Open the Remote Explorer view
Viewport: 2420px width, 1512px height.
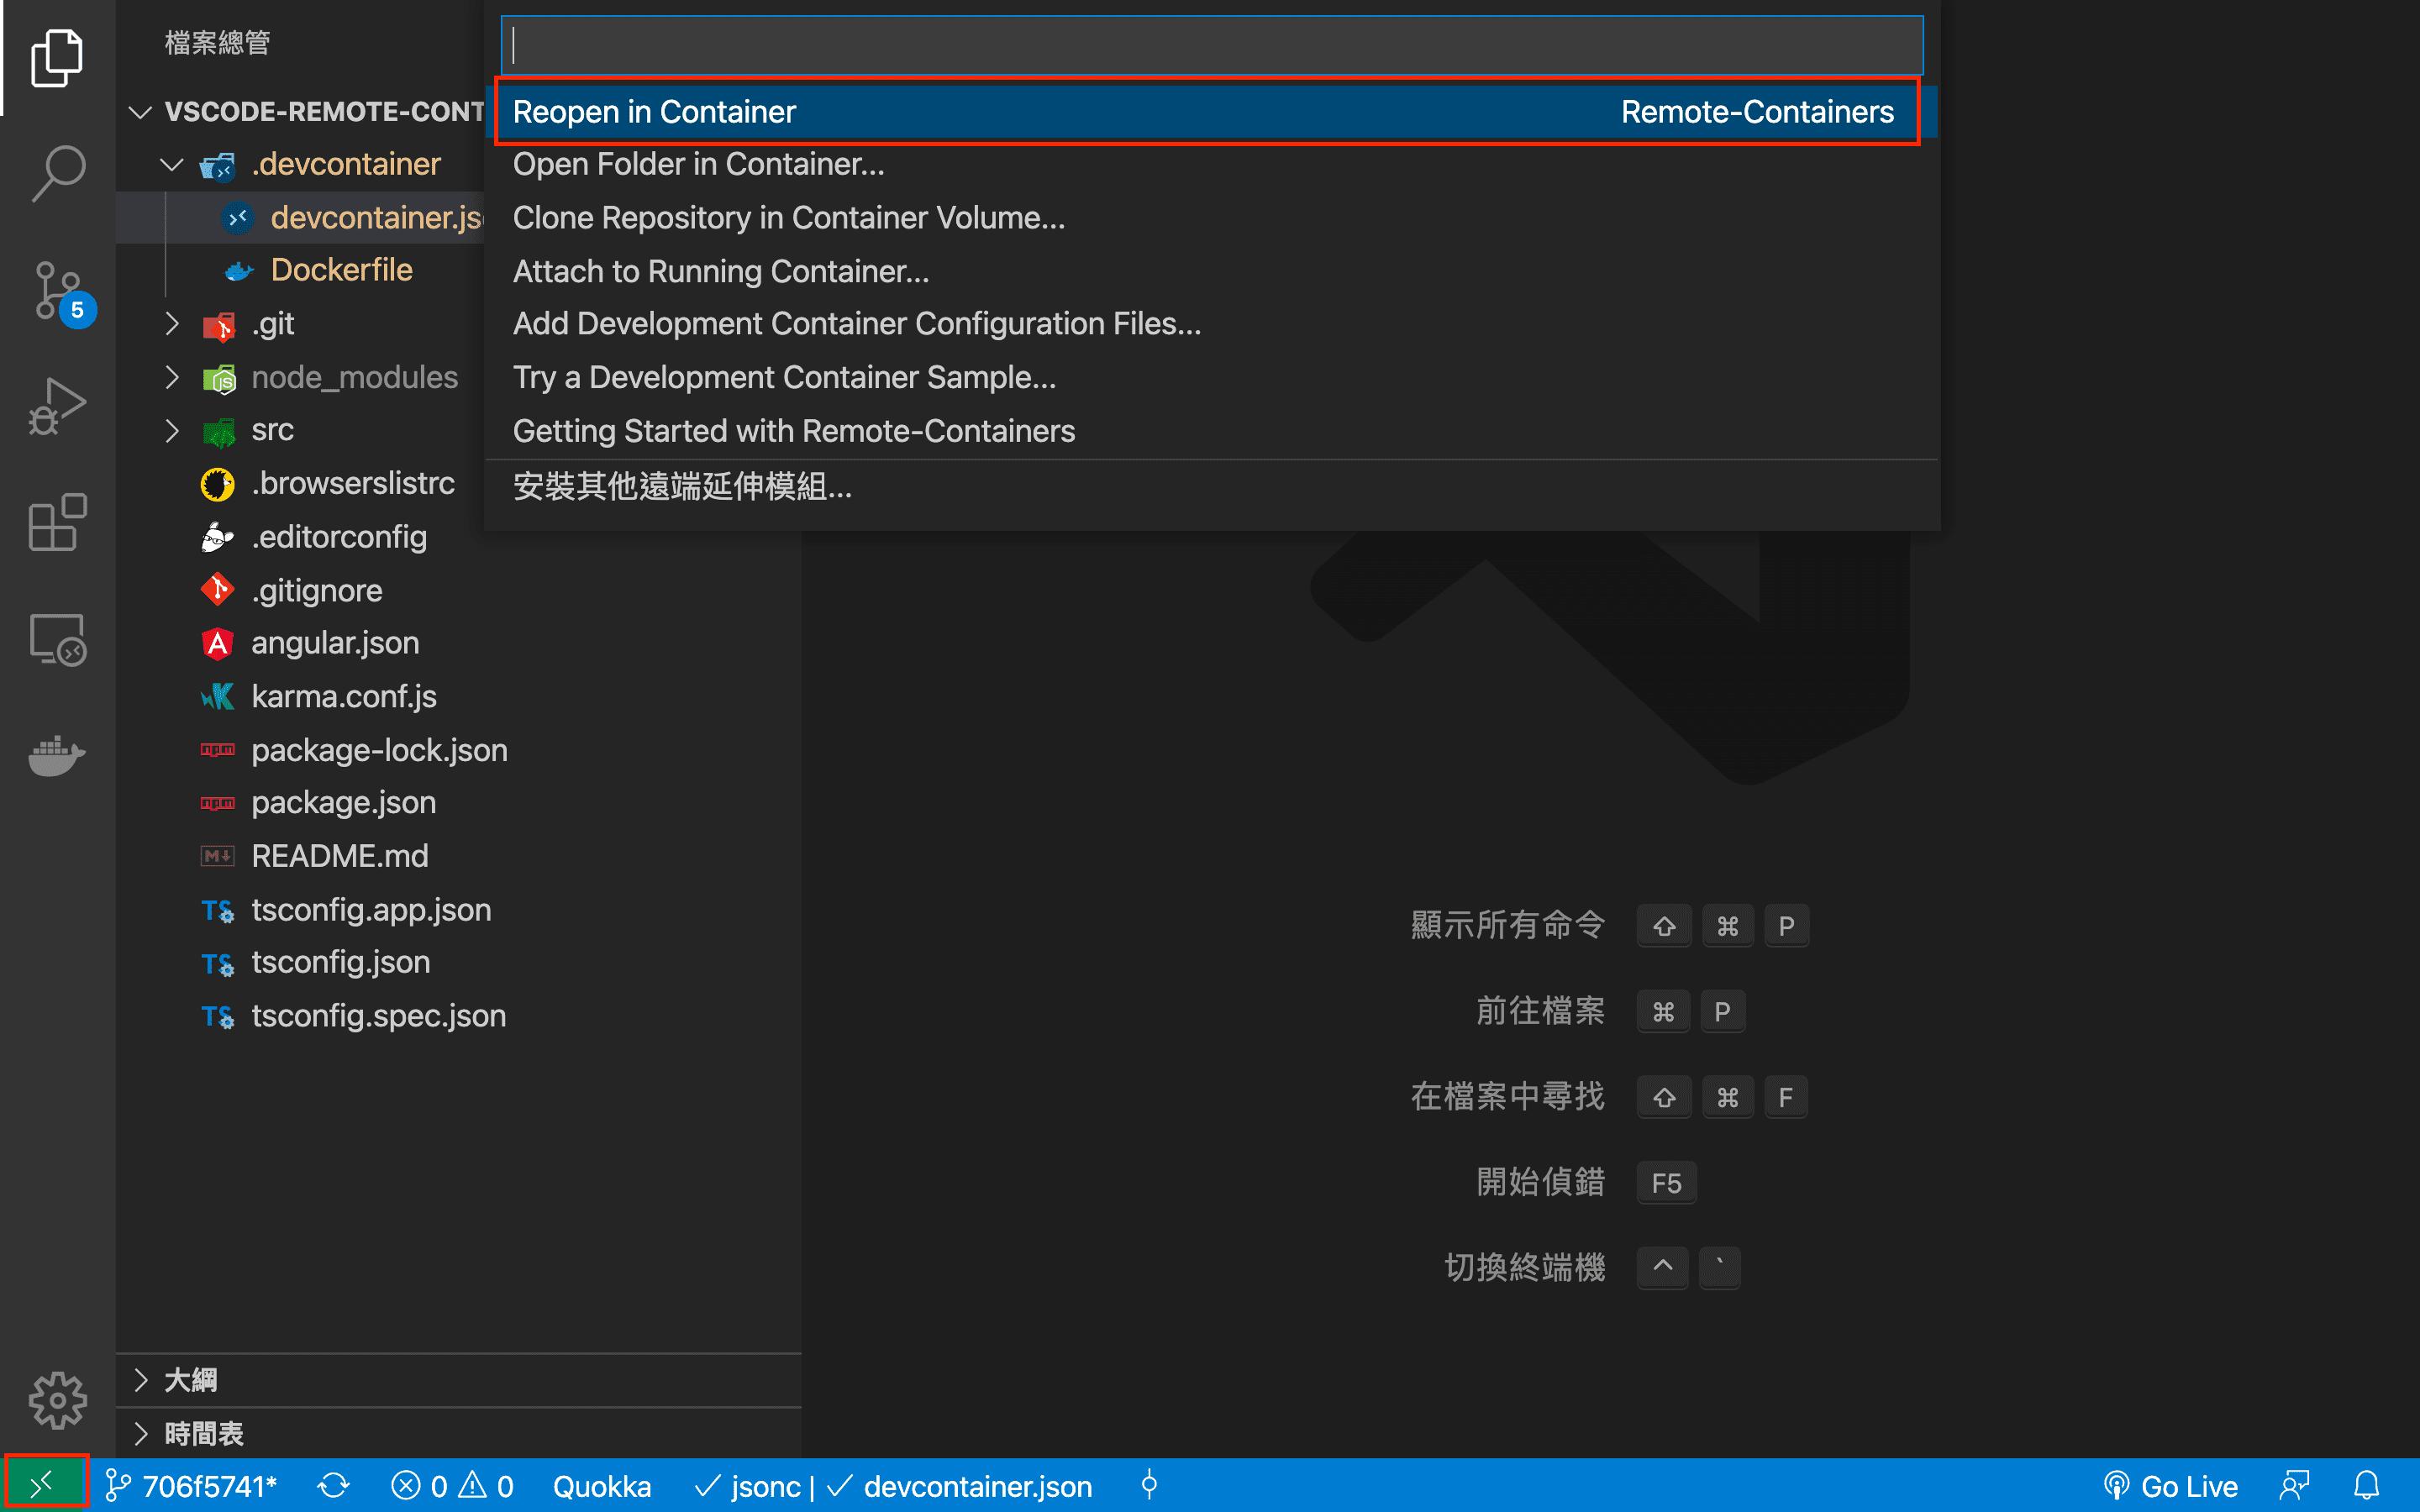57,639
